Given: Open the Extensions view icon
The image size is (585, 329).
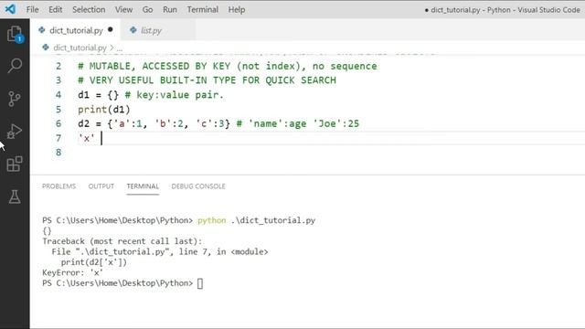Looking at the screenshot, I should click(x=15, y=164).
